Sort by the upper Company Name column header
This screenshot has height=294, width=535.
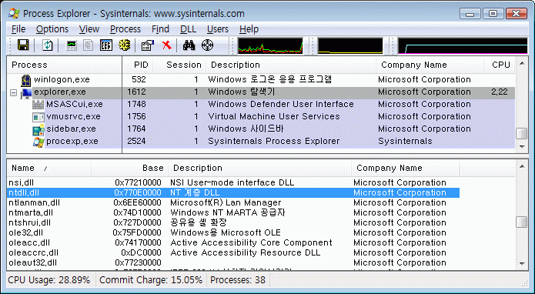coord(430,65)
